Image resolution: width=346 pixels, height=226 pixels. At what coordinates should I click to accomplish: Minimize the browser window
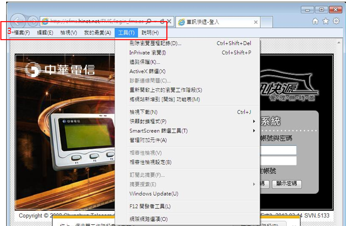pyautogui.click(x=307, y=10)
